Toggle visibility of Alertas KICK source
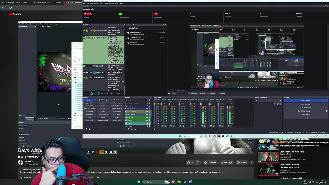Viewport: 329px width, 185px height. tap(147, 120)
